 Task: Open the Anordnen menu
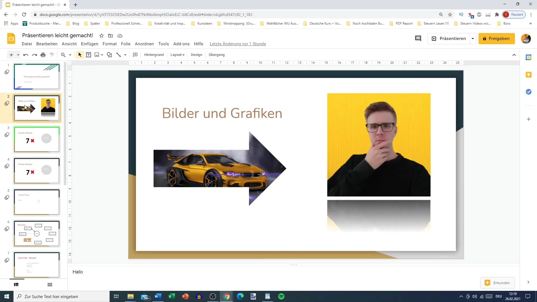(x=144, y=44)
